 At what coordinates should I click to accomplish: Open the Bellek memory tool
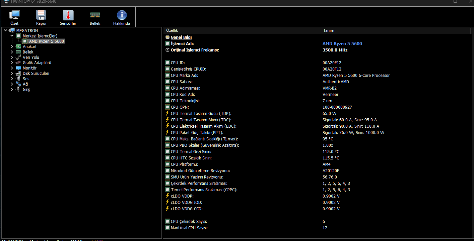(95, 17)
